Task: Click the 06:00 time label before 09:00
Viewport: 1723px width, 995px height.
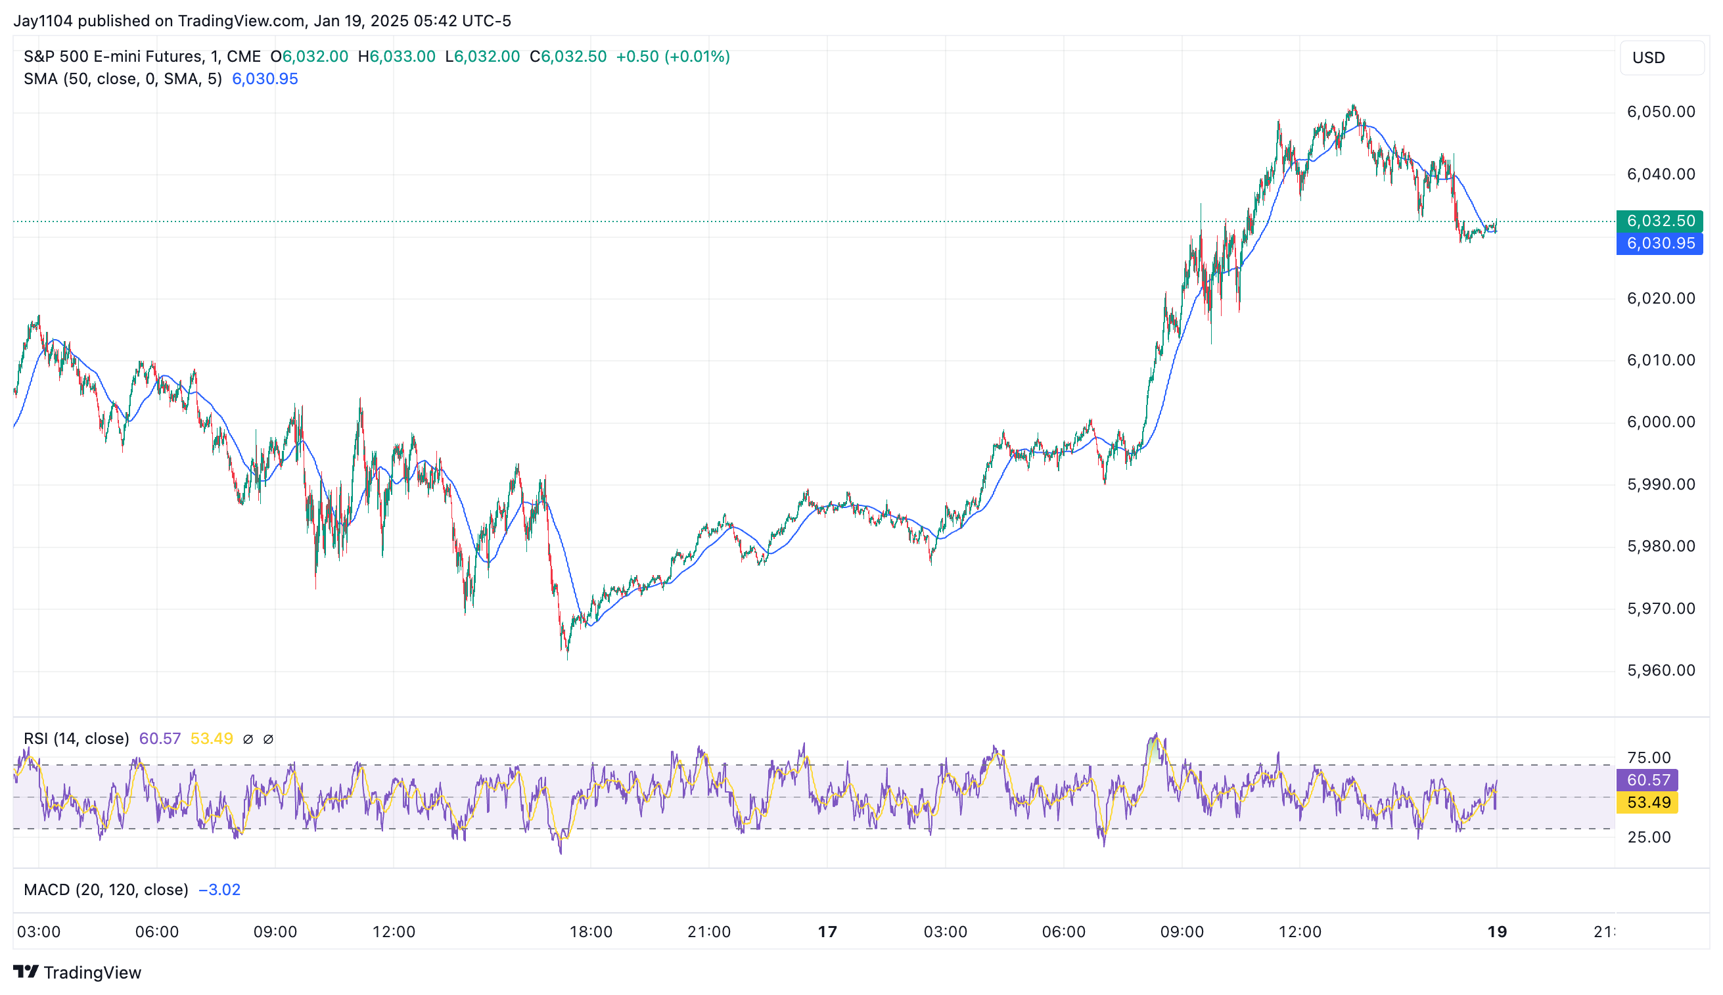Action: 157,932
